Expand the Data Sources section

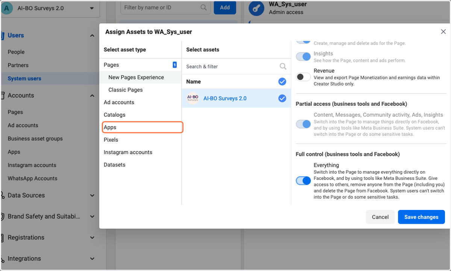pos(92,195)
